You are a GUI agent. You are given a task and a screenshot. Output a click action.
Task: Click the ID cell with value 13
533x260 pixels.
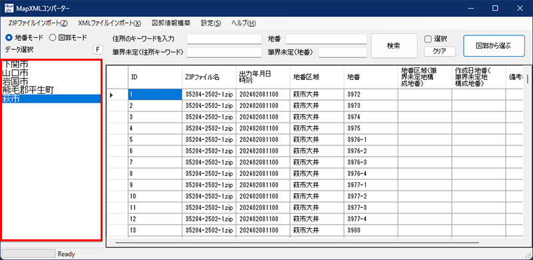pos(155,230)
